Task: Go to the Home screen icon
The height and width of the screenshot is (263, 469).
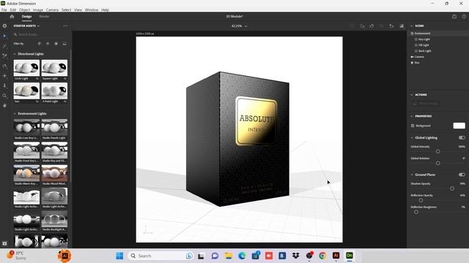Action: (12, 17)
